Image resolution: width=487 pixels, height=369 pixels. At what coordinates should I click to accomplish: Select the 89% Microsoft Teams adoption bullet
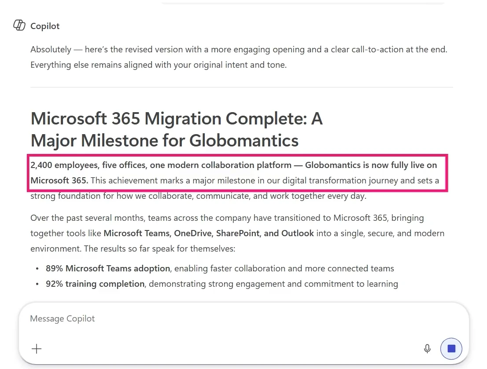point(220,268)
